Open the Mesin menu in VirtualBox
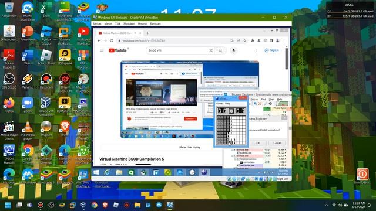 [x=108, y=23]
